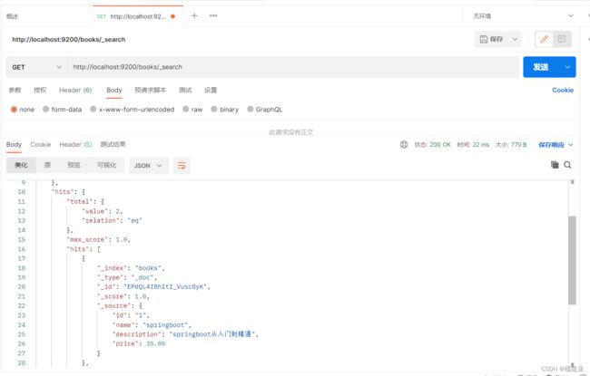The width and height of the screenshot is (590, 376).
Task: Copy response body with the copy icon
Action: [555, 165]
